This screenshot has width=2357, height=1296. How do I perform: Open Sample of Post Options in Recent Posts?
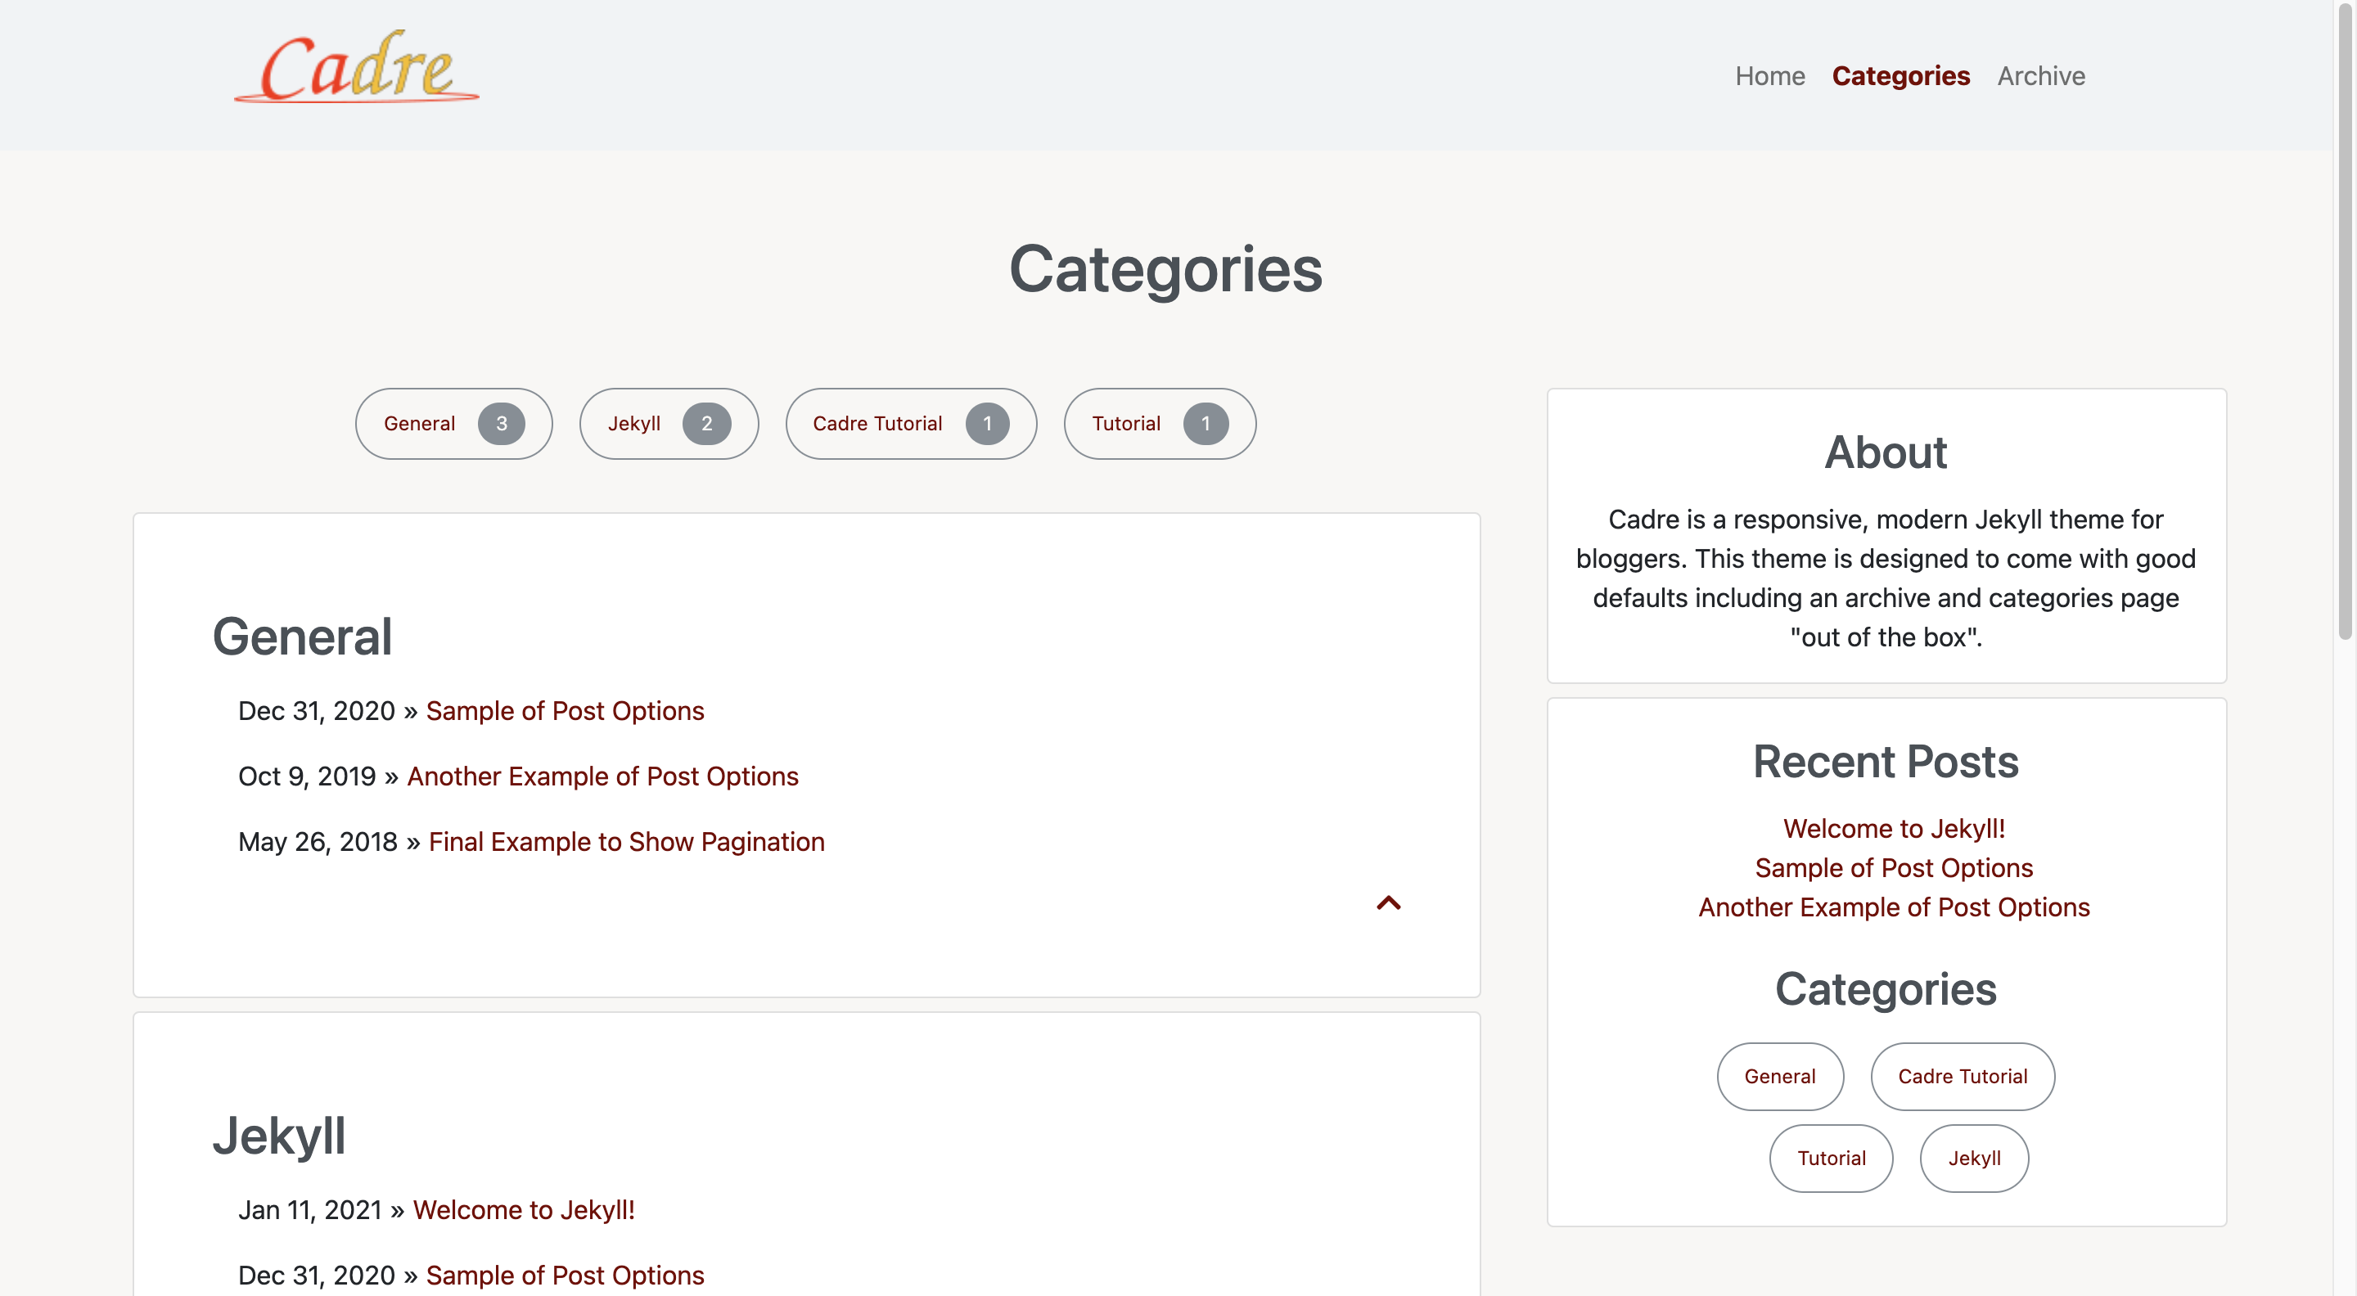[x=1894, y=868]
